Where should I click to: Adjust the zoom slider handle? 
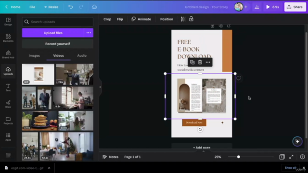click(239, 157)
